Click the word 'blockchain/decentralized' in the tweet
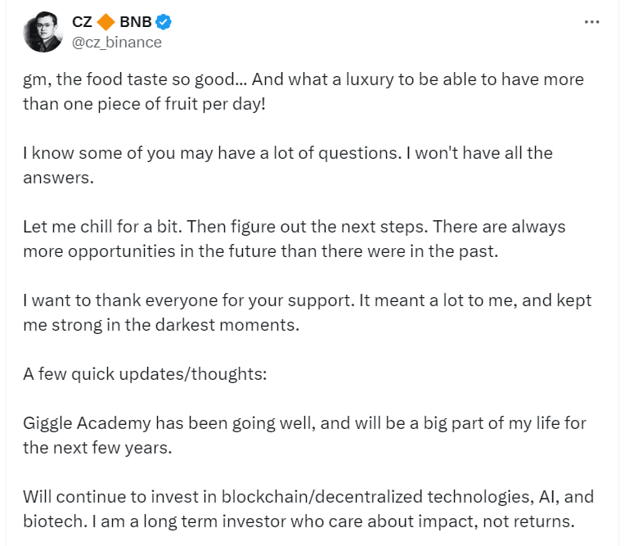Image resolution: width=625 pixels, height=546 pixels. (322, 498)
